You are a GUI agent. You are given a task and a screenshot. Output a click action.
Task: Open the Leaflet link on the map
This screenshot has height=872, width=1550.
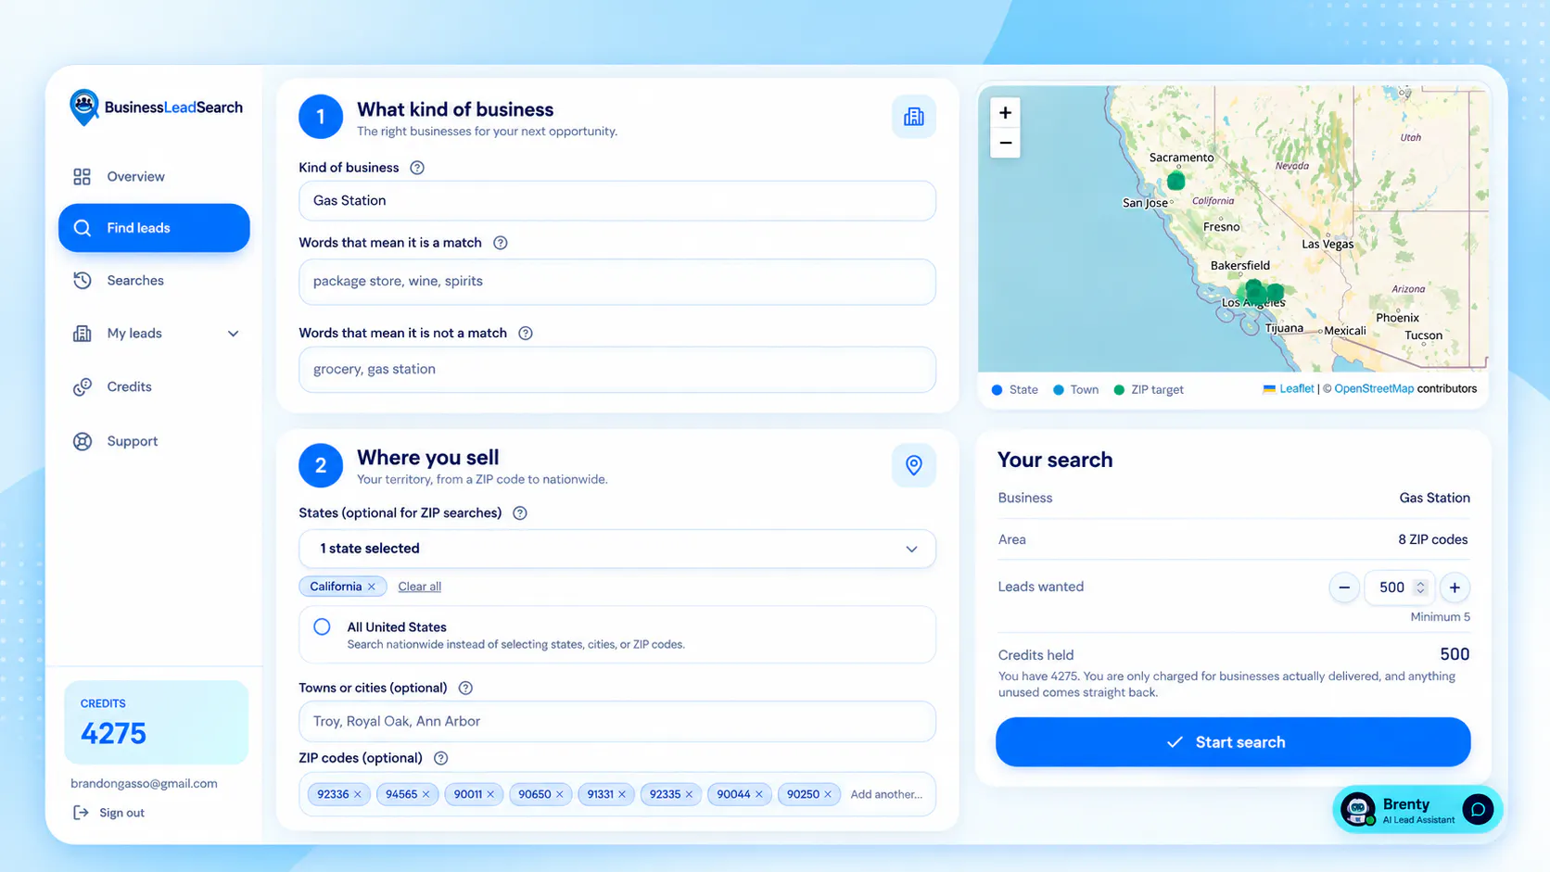pyautogui.click(x=1296, y=389)
